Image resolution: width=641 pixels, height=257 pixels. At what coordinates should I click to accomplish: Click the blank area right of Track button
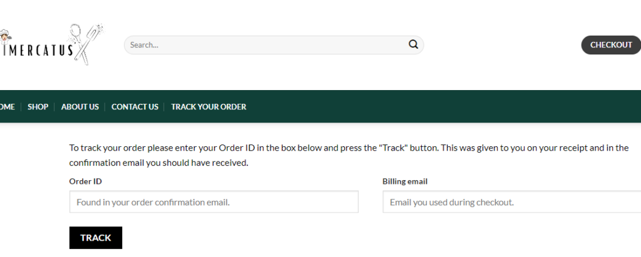(313, 238)
